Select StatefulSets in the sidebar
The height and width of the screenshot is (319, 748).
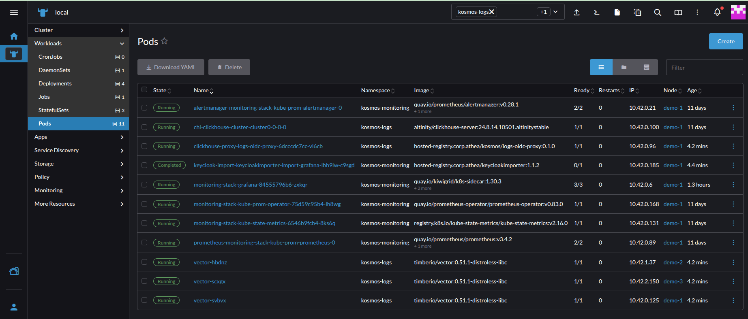click(x=54, y=110)
